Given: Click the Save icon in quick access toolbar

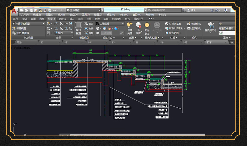Looking at the screenshot, I should [x=31, y=10].
